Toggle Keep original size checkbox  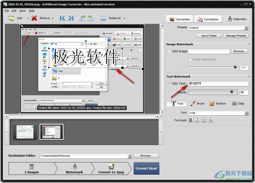pos(190,59)
